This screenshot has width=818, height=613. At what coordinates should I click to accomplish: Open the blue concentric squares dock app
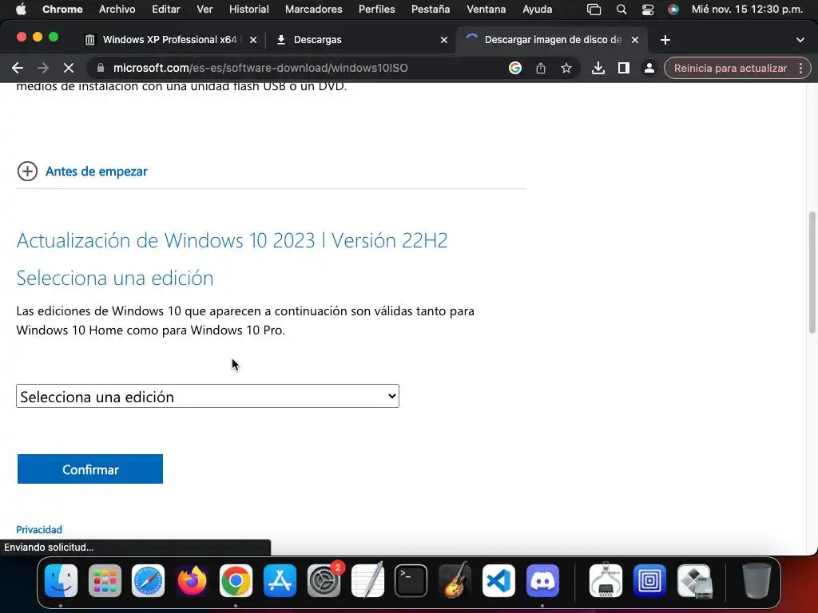(x=649, y=580)
